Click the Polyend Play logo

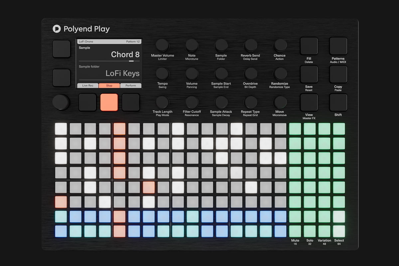click(x=81, y=29)
